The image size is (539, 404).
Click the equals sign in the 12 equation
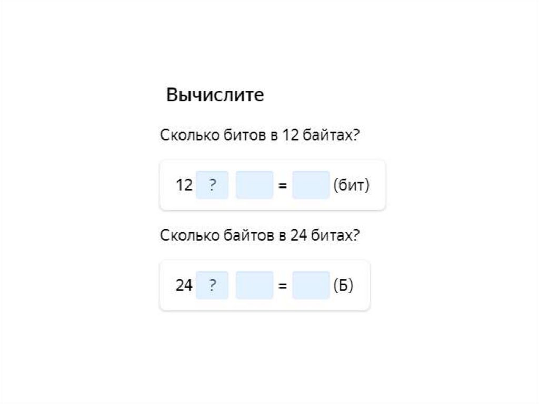pos(283,186)
